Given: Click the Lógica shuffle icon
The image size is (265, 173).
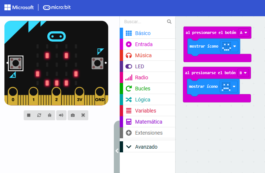Looking at the screenshot, I should pos(129,100).
